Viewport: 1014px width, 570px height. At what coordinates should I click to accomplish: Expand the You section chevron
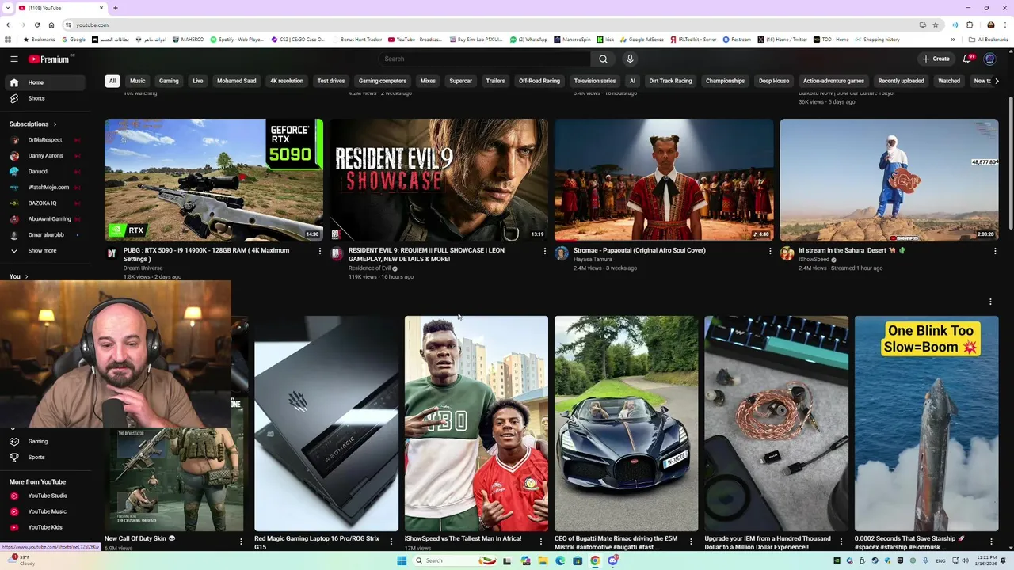pyautogui.click(x=26, y=276)
